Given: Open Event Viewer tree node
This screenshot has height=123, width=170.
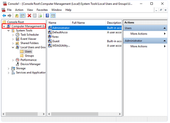Looking at the screenshot, I should [28, 39].
